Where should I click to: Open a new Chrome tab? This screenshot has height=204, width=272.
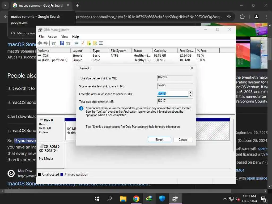[x=78, y=5]
